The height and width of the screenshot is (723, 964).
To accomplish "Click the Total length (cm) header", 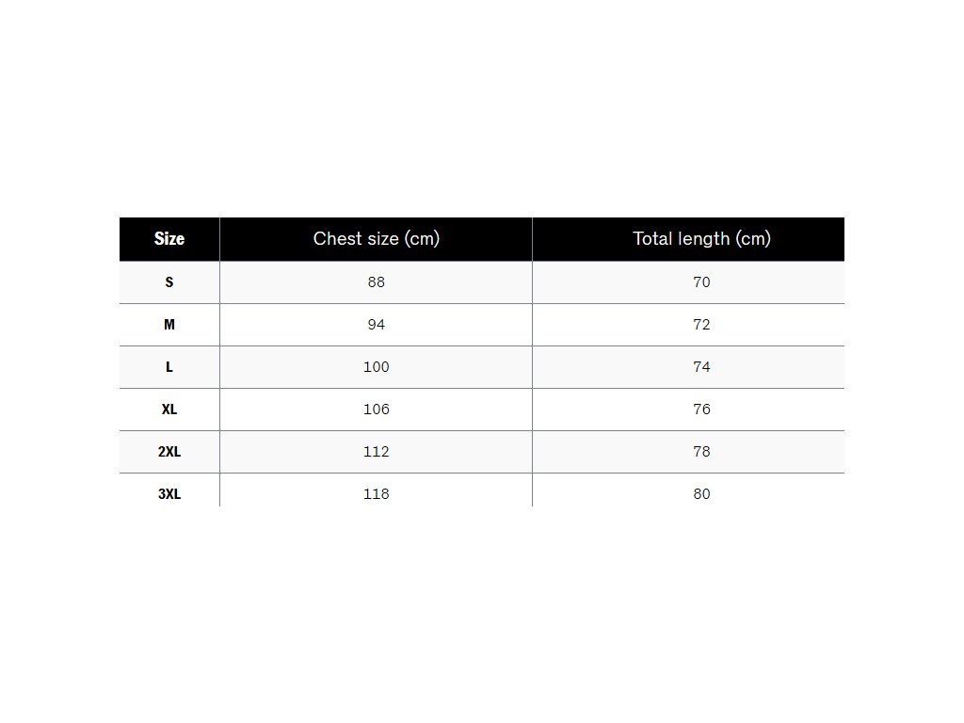I will coord(701,239).
